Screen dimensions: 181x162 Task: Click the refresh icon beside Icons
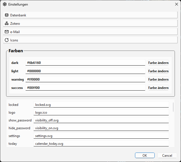(7, 40)
